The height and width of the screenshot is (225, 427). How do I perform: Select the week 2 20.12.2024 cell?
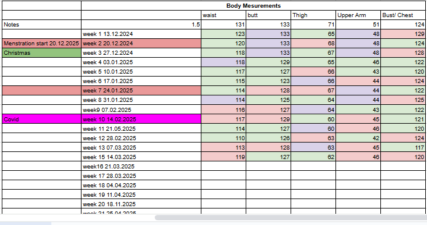(141, 44)
